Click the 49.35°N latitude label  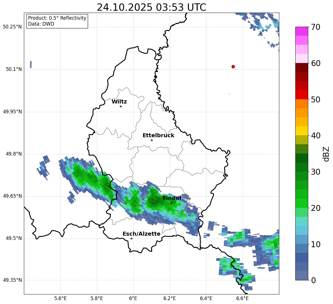click(12, 280)
